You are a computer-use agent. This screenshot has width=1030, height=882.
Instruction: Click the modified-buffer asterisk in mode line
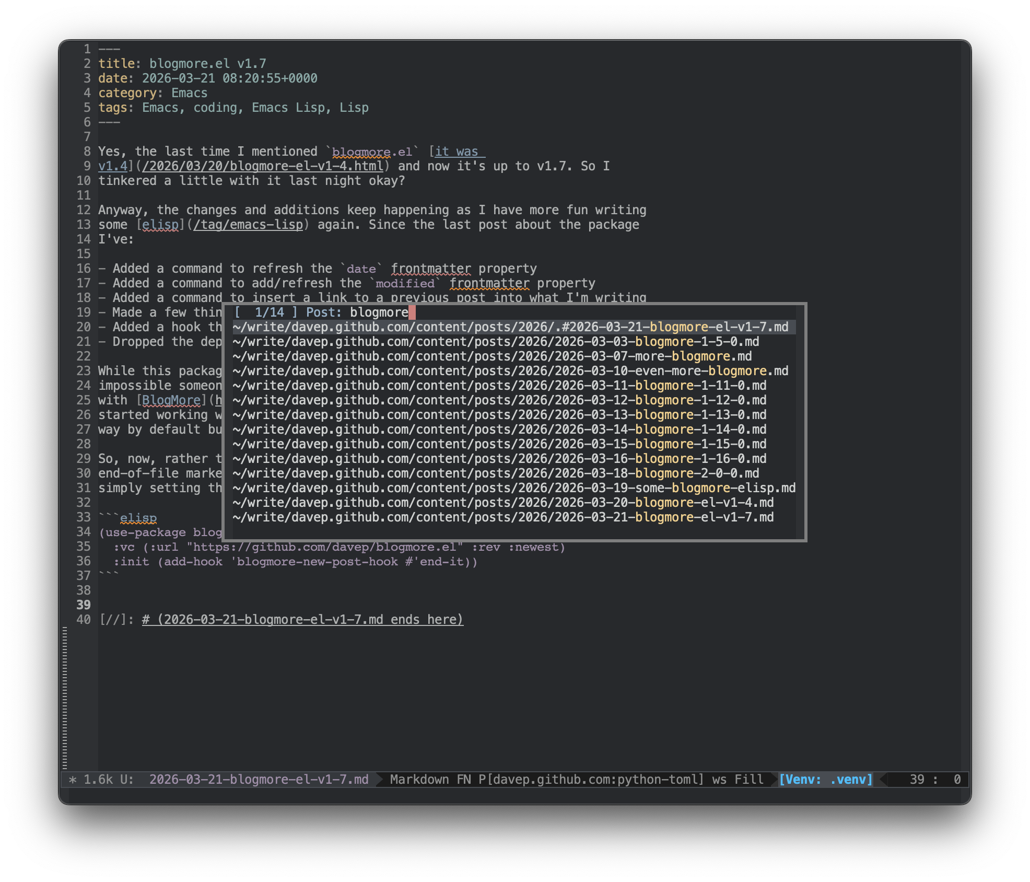coord(73,780)
